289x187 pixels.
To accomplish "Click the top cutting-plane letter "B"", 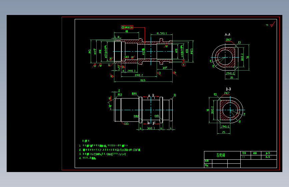I will click(153, 95).
